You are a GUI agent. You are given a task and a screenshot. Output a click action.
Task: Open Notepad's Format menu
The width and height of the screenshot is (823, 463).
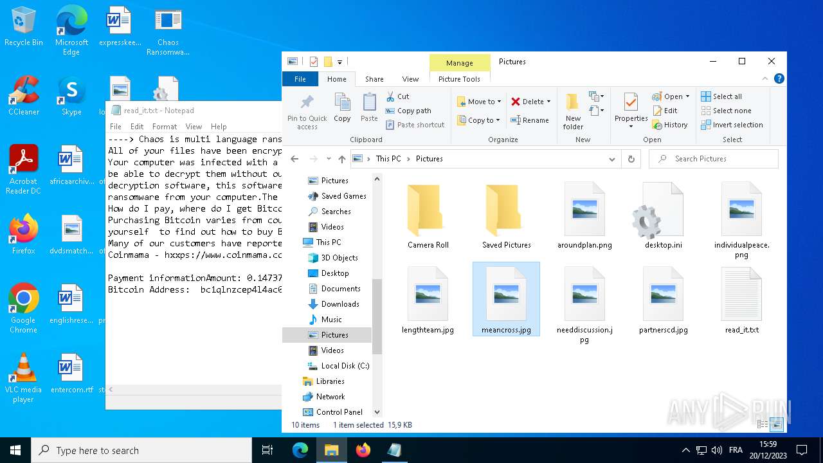click(165, 127)
